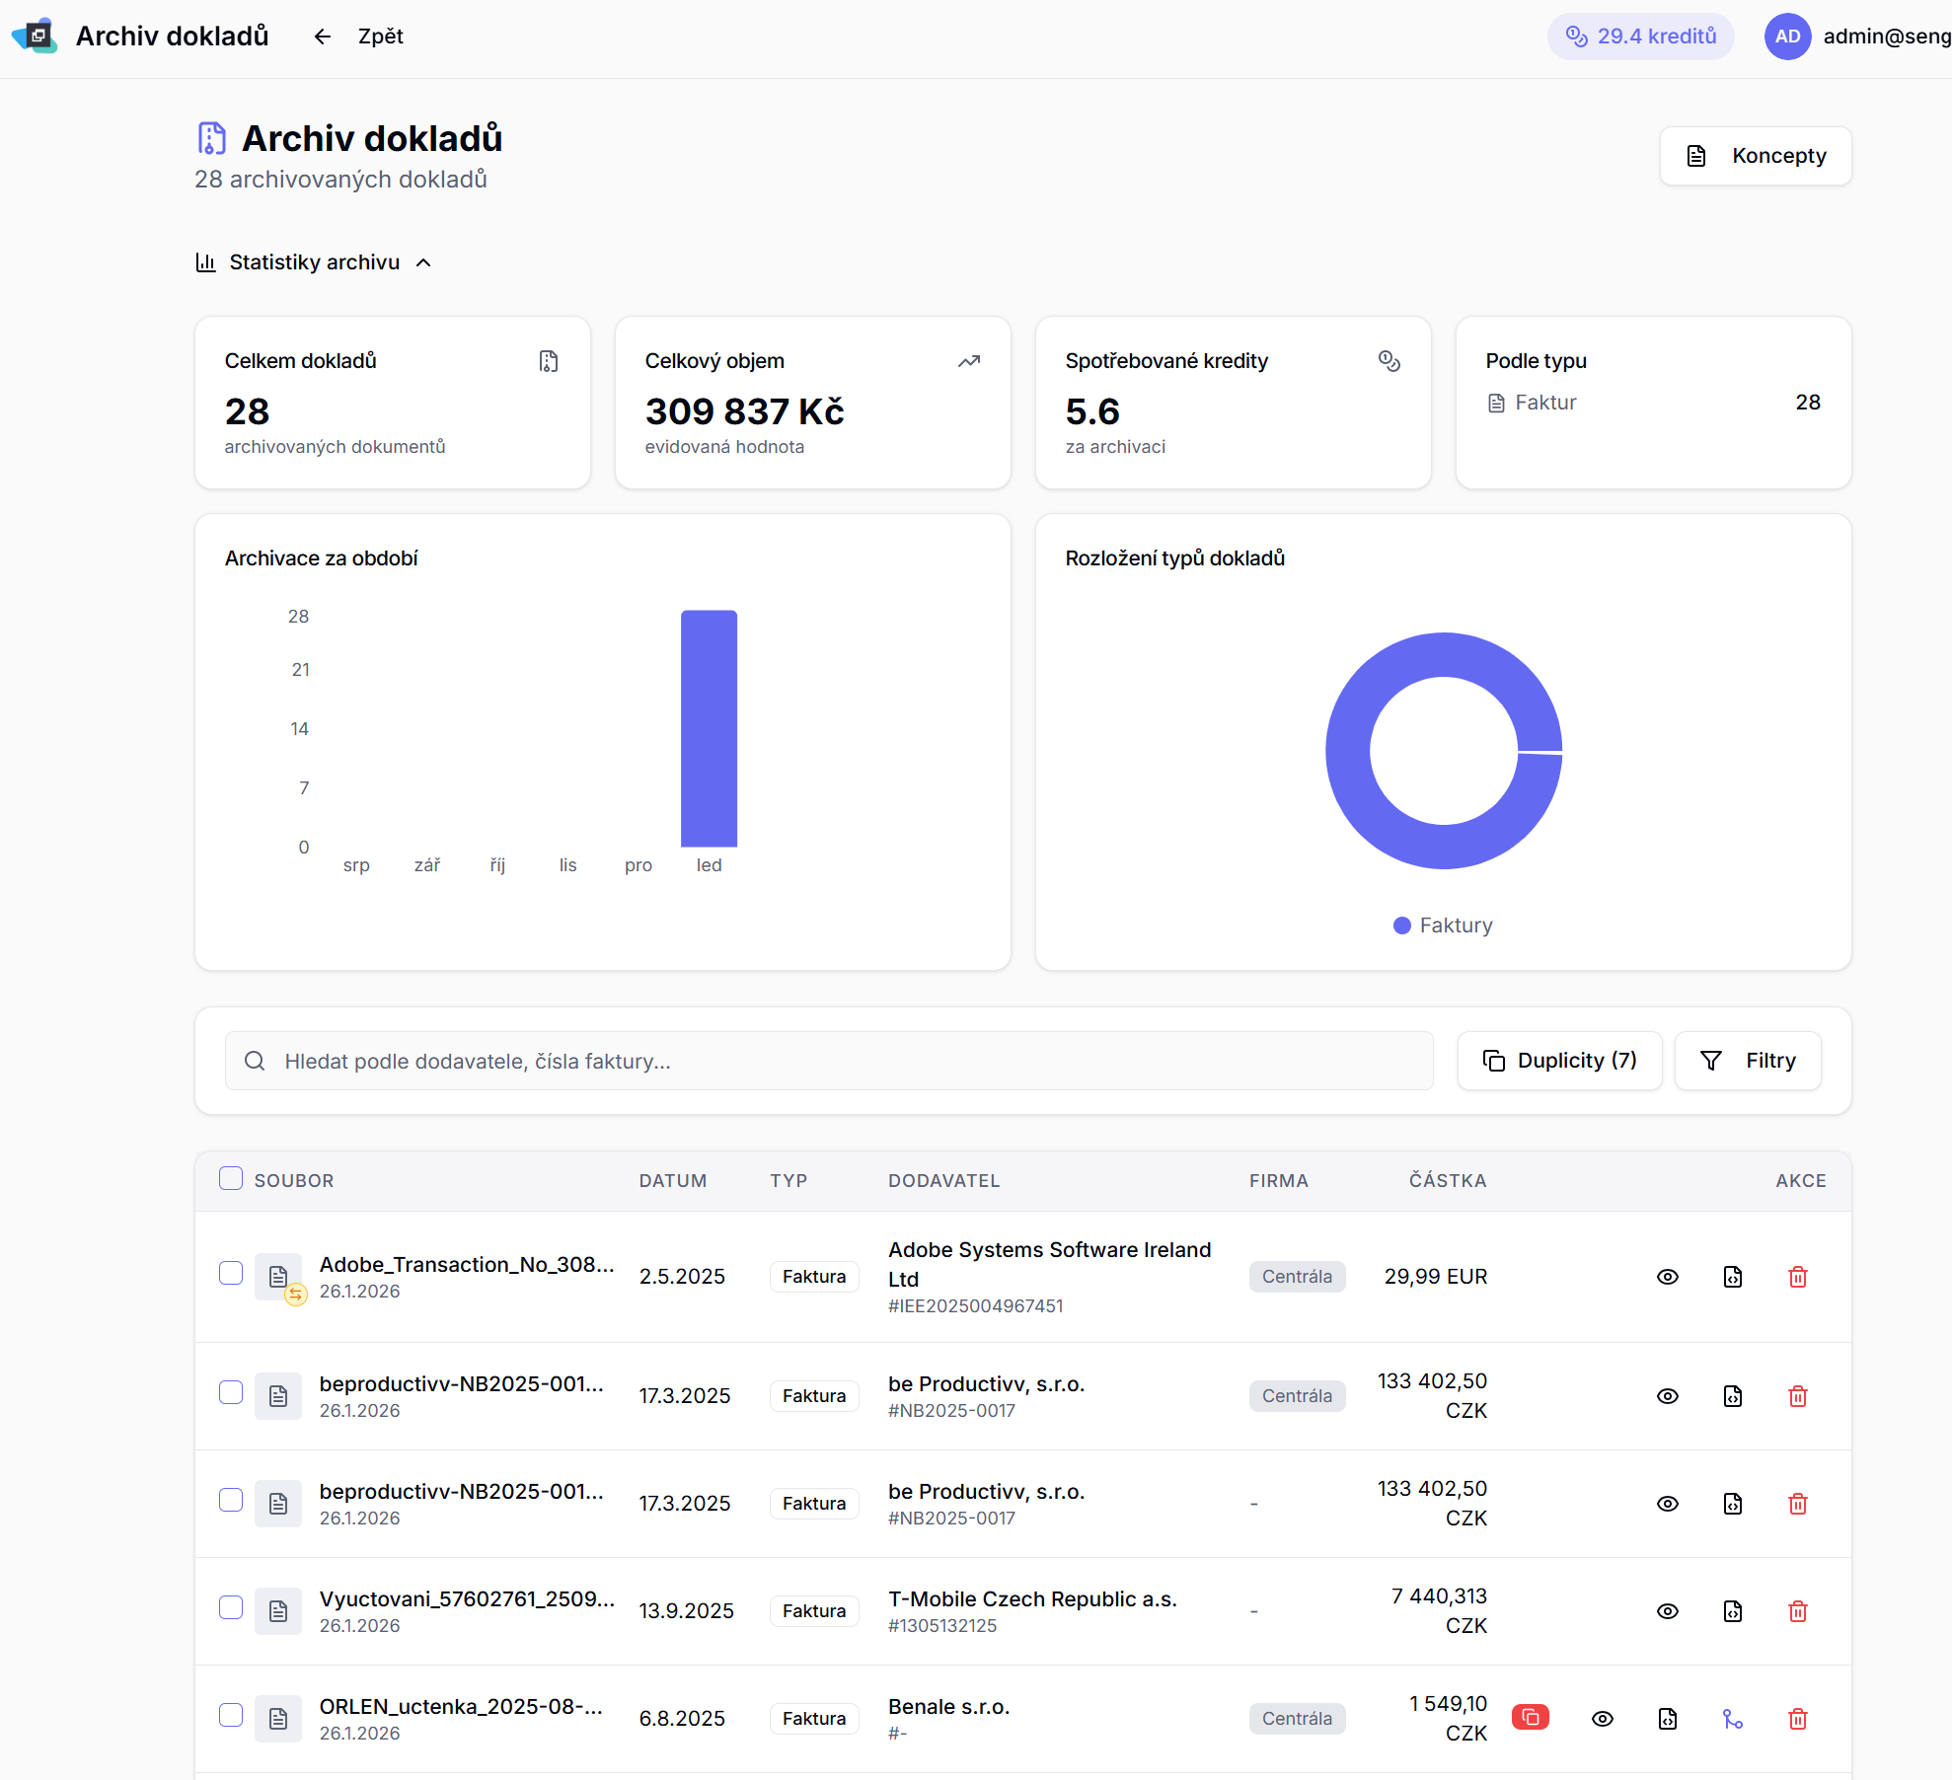Show Duplicity (7) documents
This screenshot has height=1780, width=1952.
click(1559, 1061)
